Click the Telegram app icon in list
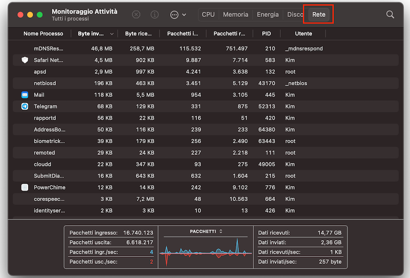410x278 pixels. pyautogui.click(x=25, y=107)
